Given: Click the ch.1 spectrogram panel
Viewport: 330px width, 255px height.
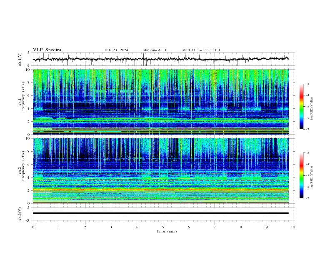Looking at the screenshot, I should pyautogui.click(x=161, y=102).
